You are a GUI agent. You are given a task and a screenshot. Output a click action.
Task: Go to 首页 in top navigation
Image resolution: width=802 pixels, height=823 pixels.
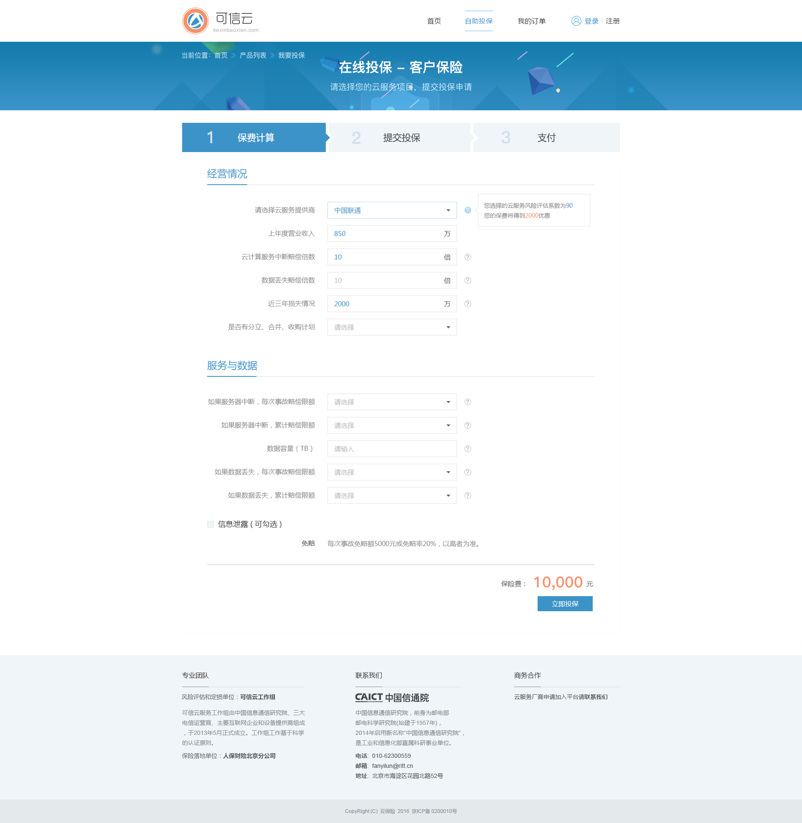click(434, 21)
